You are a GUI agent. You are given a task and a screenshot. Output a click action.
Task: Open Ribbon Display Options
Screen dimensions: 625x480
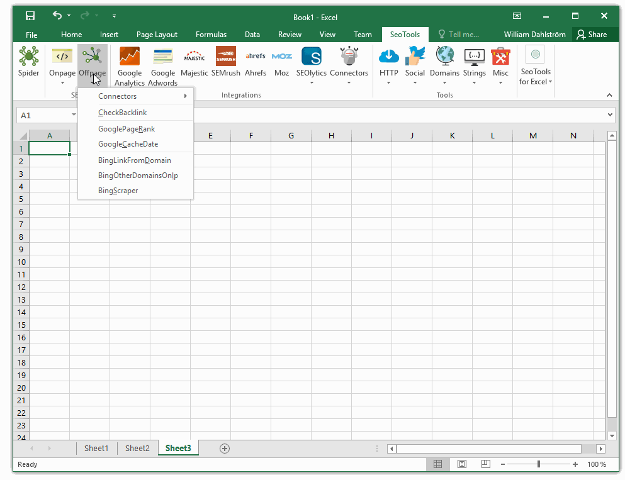coord(517,16)
